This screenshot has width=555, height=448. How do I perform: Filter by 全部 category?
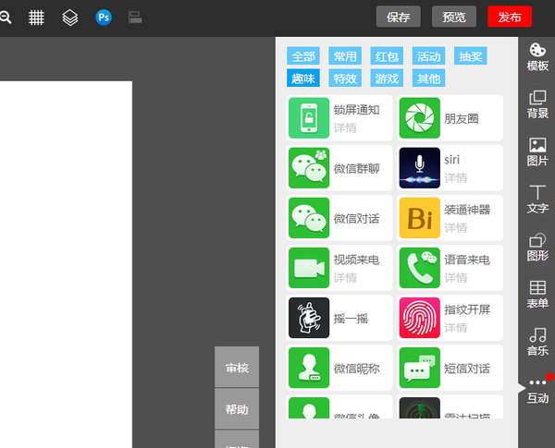pos(303,55)
